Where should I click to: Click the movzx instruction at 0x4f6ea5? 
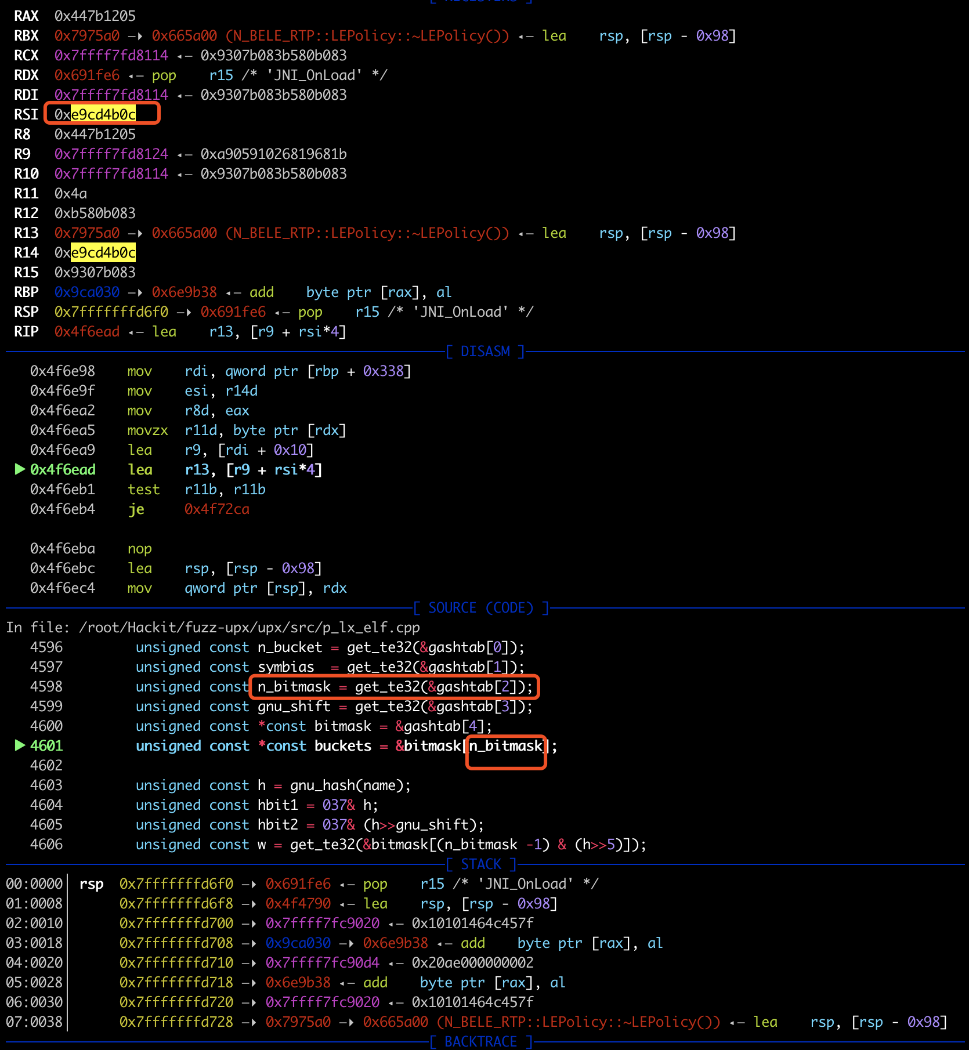point(148,430)
